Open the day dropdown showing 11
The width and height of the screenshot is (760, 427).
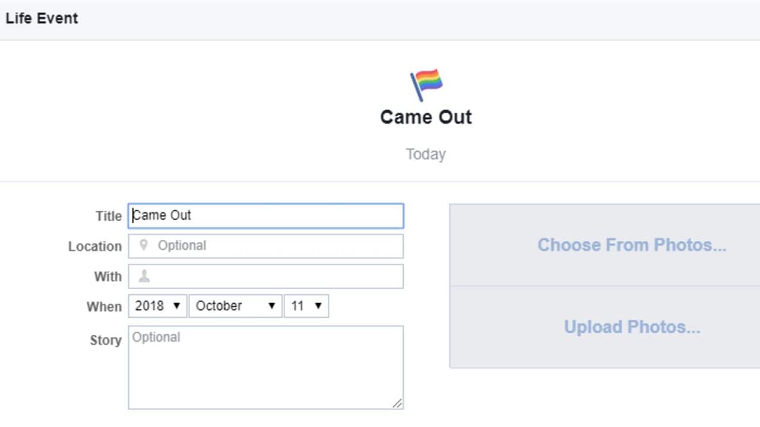coord(306,305)
